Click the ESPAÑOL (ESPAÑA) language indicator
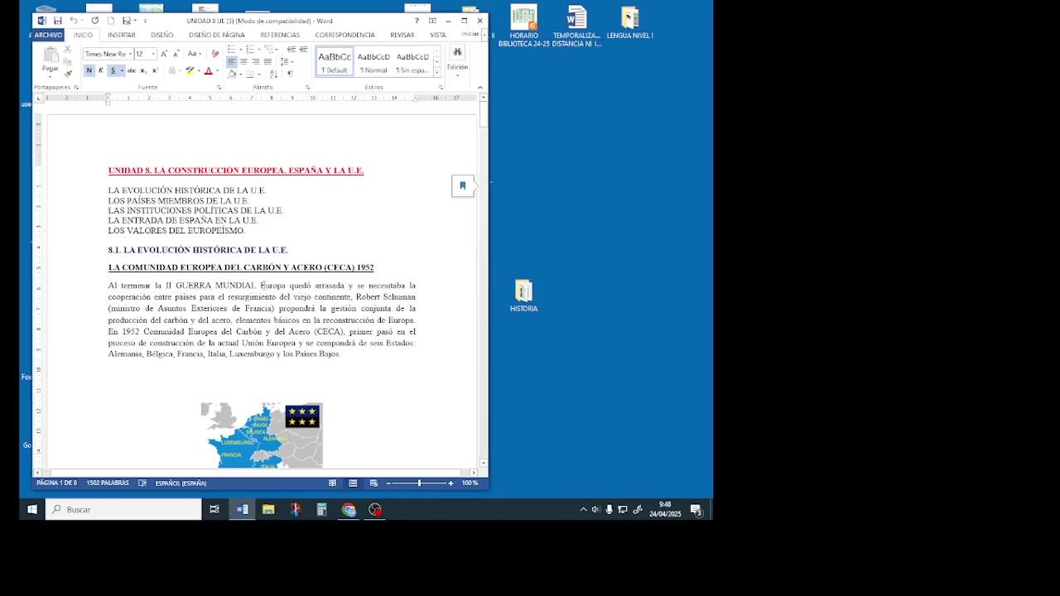Image resolution: width=1060 pixels, height=596 pixels. pyautogui.click(x=181, y=483)
